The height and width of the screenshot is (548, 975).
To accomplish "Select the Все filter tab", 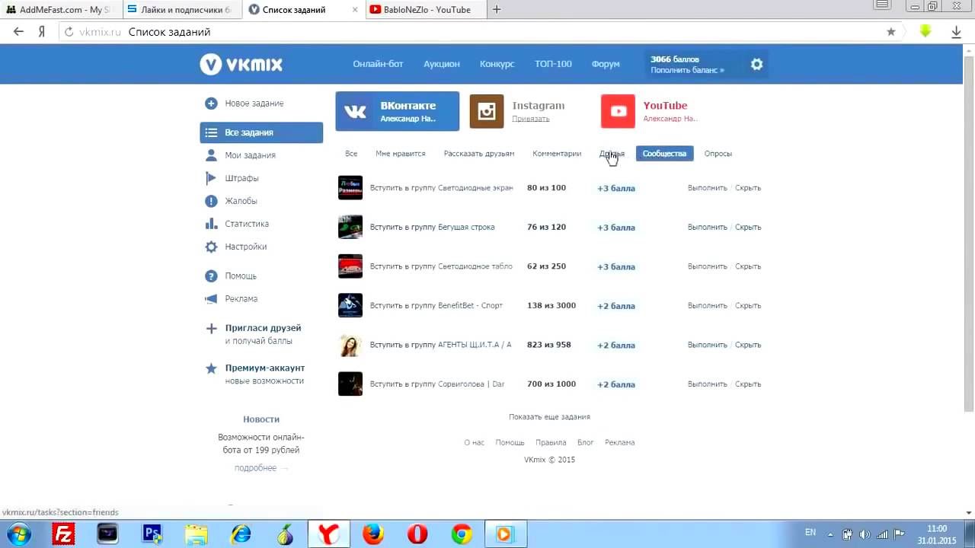I will 351,154.
